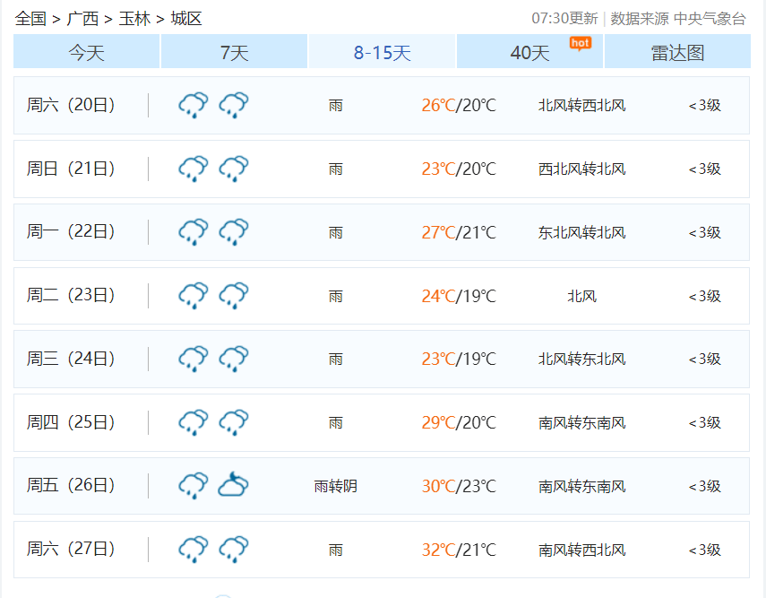This screenshot has height=598, width=766.
Task: Switch to the 今天 tab
Action: pyautogui.click(x=85, y=53)
